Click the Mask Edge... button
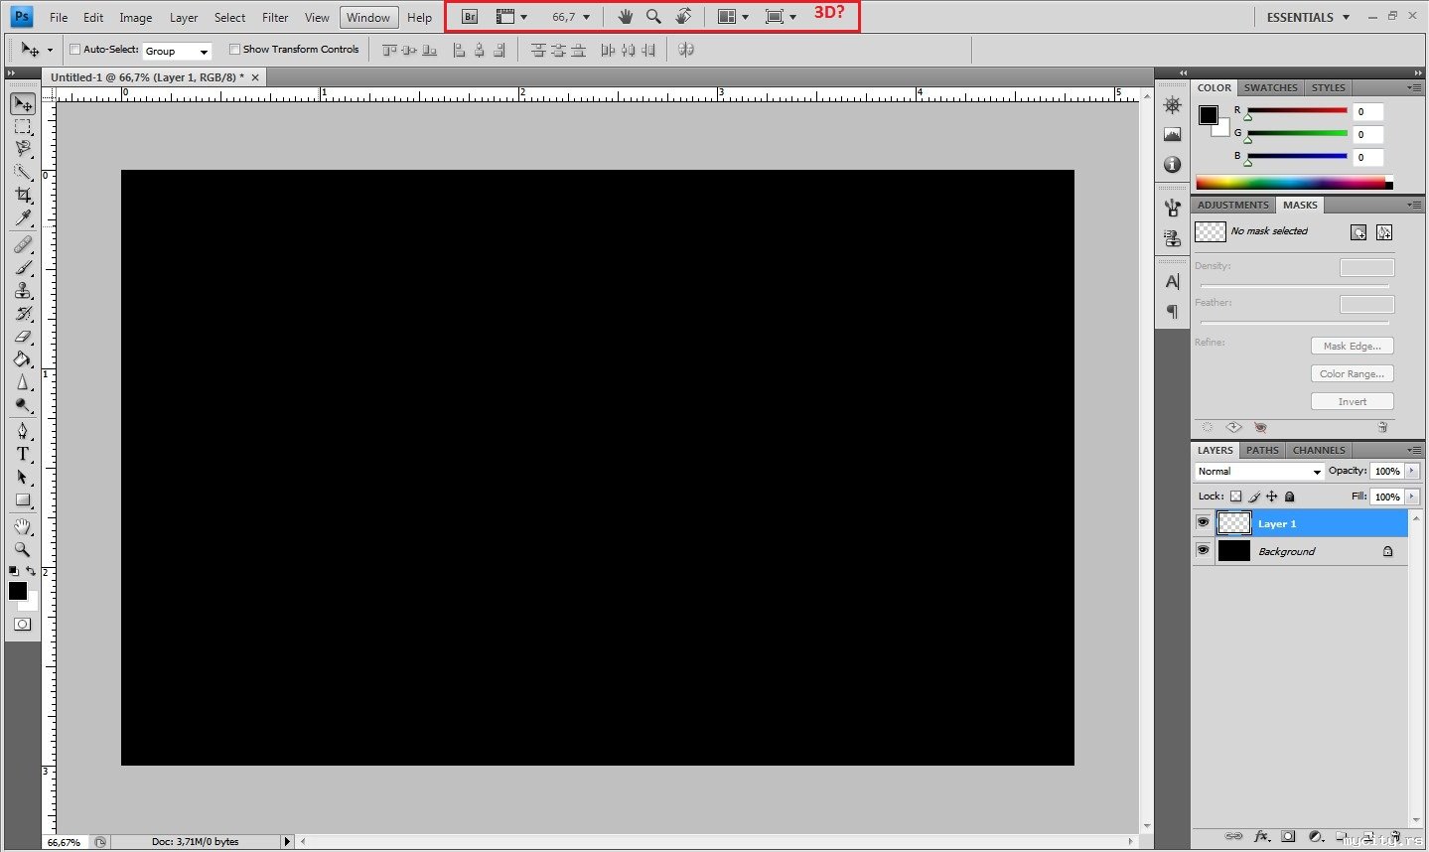 coord(1352,346)
